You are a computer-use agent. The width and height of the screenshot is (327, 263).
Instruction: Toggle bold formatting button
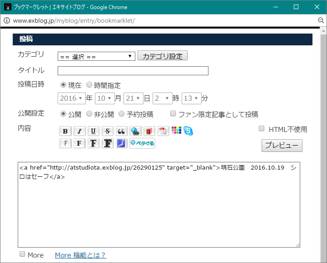tap(66, 131)
